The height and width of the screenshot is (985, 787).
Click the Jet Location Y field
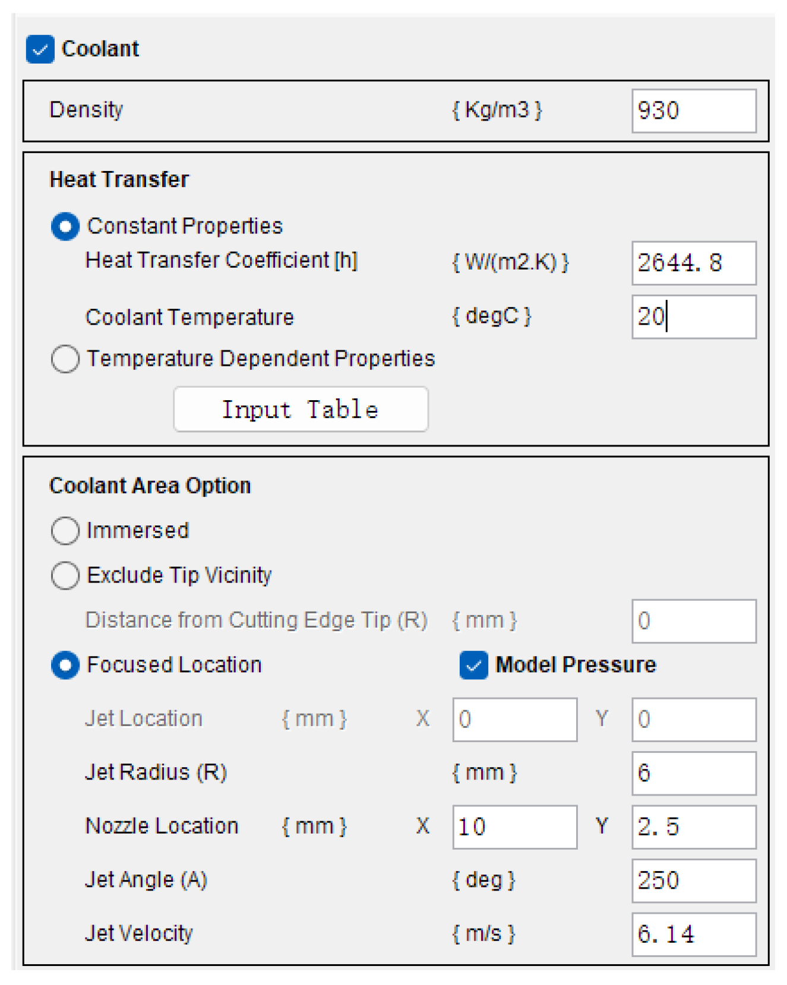tap(693, 720)
